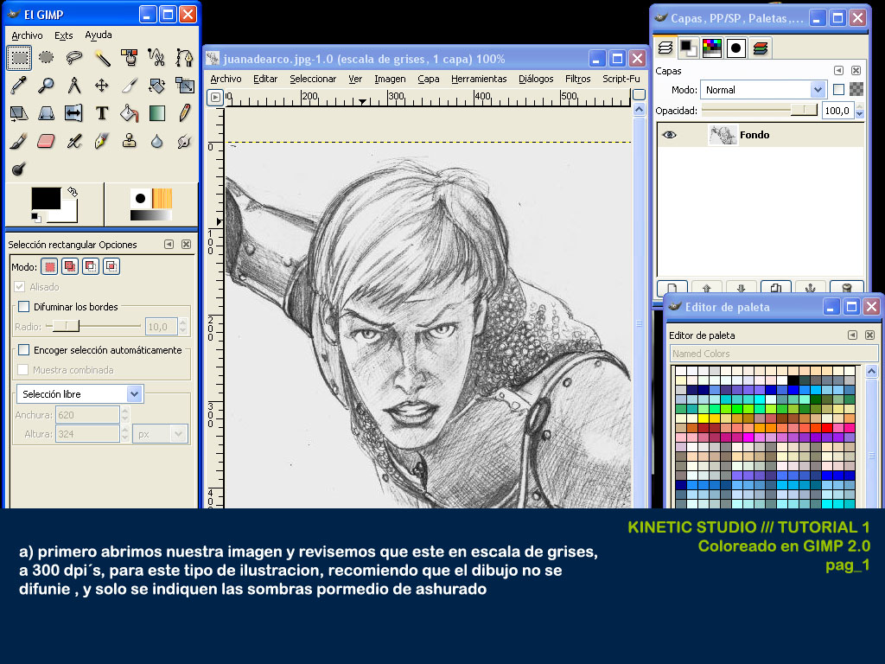Image resolution: width=885 pixels, height=664 pixels.
Task: Select the Move tool
Action: point(102,86)
